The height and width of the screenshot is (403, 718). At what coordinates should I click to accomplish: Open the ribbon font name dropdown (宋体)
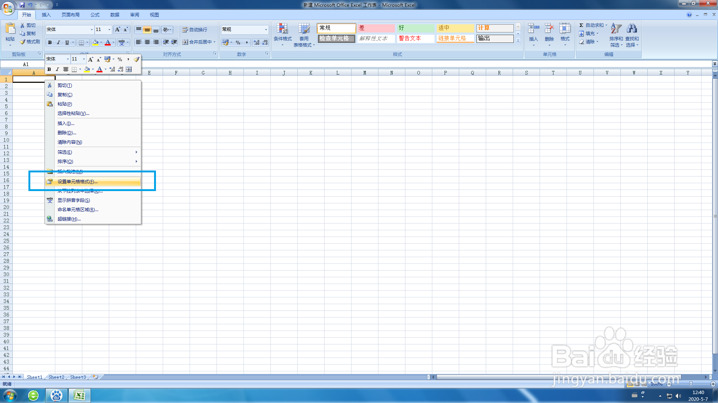(92, 29)
